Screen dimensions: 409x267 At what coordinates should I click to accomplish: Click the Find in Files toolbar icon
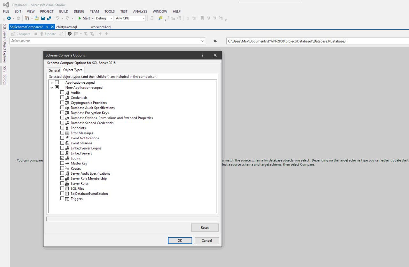click(160, 18)
